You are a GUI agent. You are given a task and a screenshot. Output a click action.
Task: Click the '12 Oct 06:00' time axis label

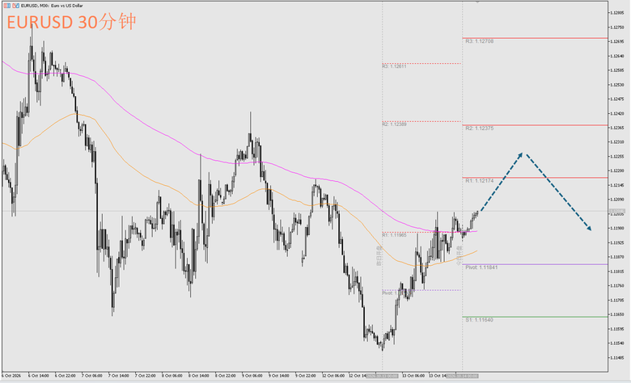click(333, 376)
